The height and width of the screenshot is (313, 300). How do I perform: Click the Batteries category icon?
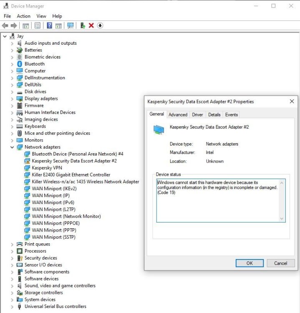click(20, 50)
